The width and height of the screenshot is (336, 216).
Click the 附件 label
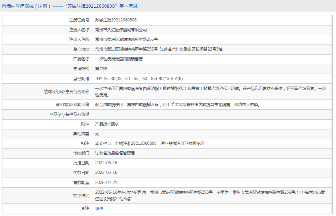click(x=85, y=124)
